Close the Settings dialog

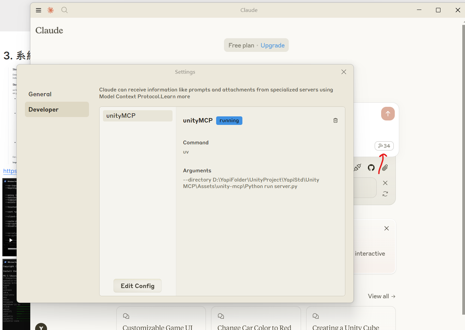[x=344, y=72]
